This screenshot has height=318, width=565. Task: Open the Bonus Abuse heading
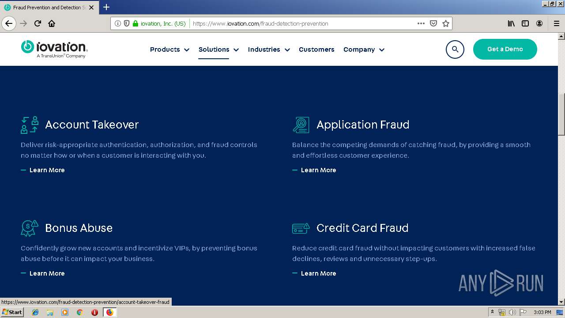79,228
